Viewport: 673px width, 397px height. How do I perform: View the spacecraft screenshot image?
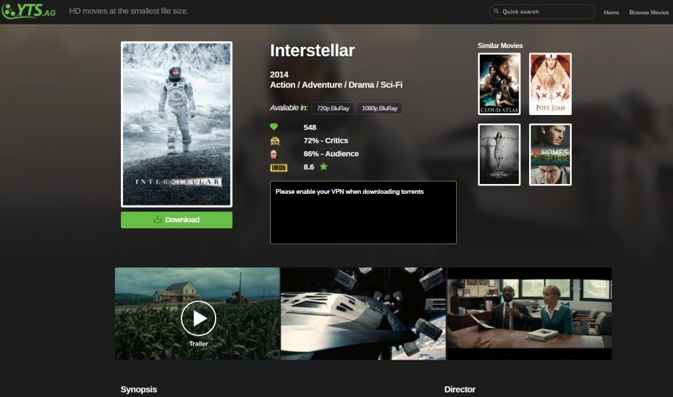click(x=363, y=314)
